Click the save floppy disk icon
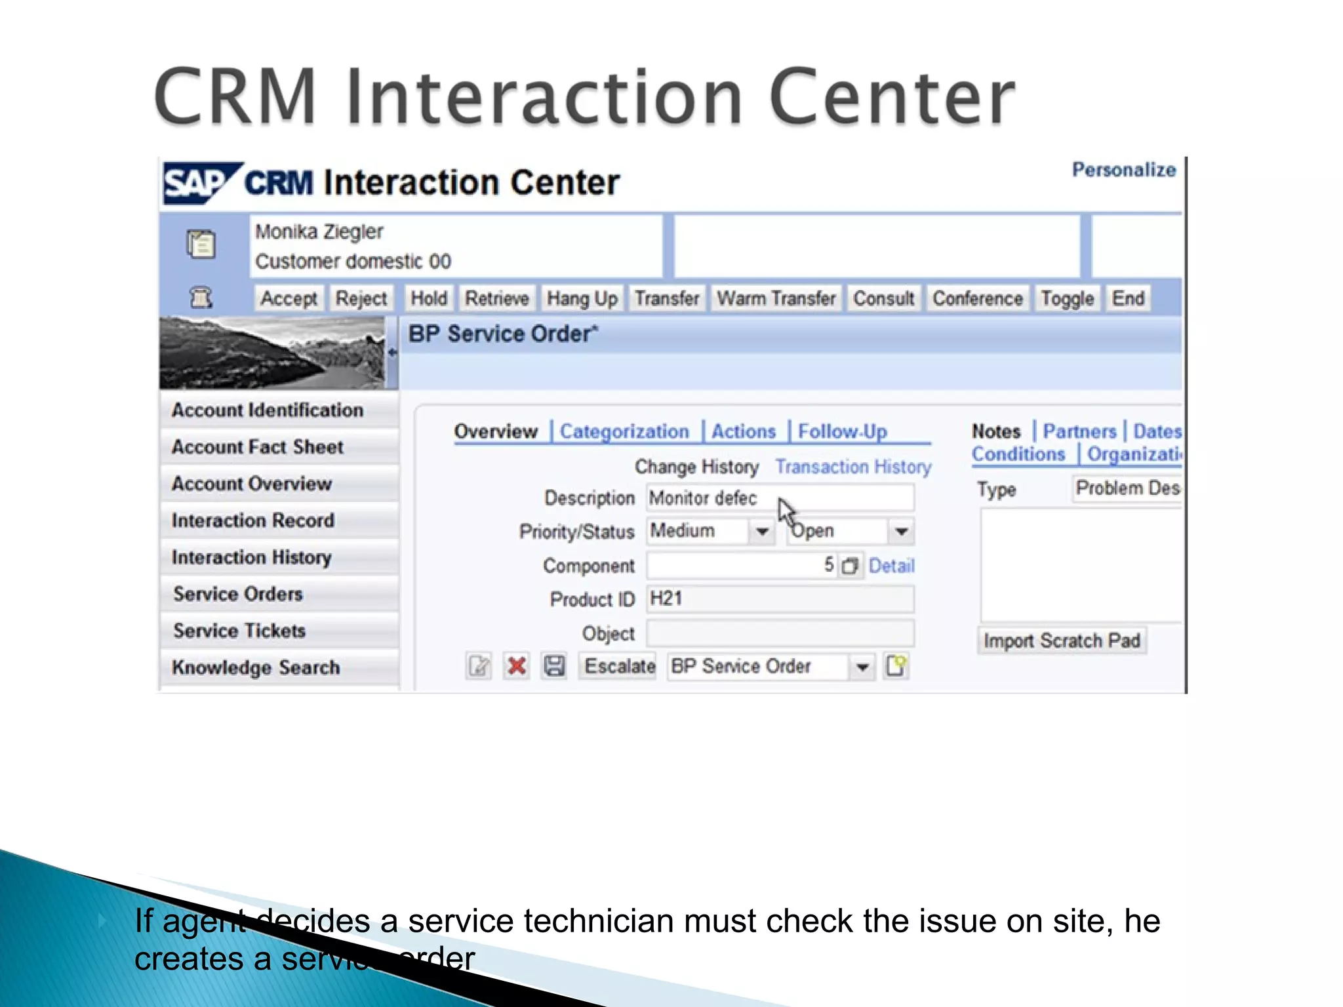The height and width of the screenshot is (1007, 1343). [554, 666]
